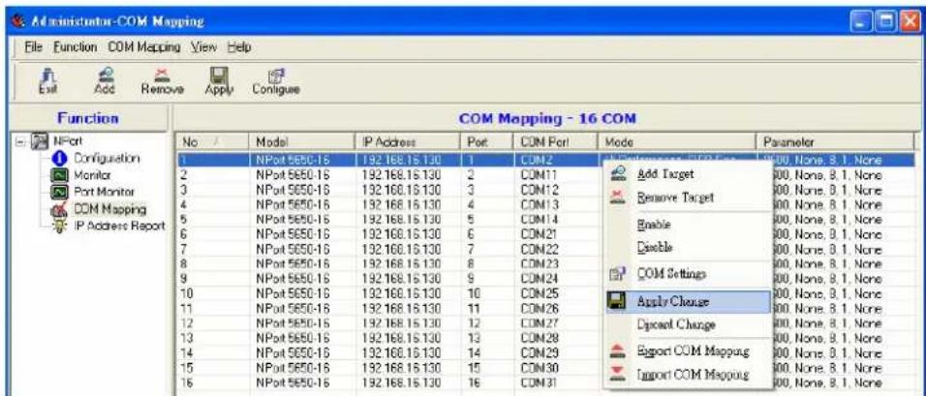This screenshot has width=926, height=396.
Task: Choose Remove Target in context menu
Action: tap(689, 198)
